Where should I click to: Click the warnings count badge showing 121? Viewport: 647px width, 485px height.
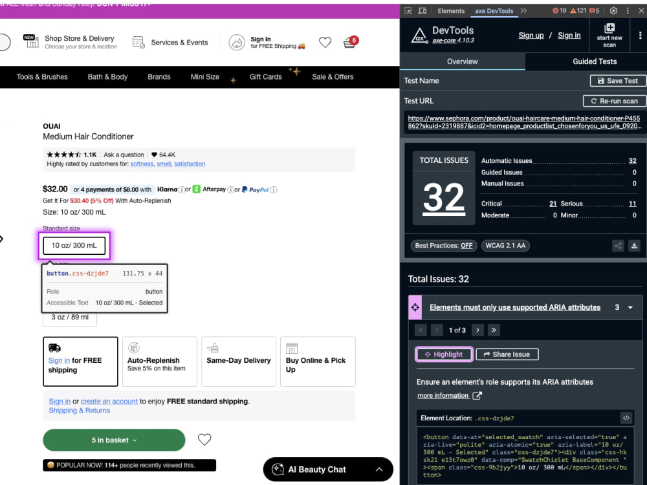tap(578, 11)
